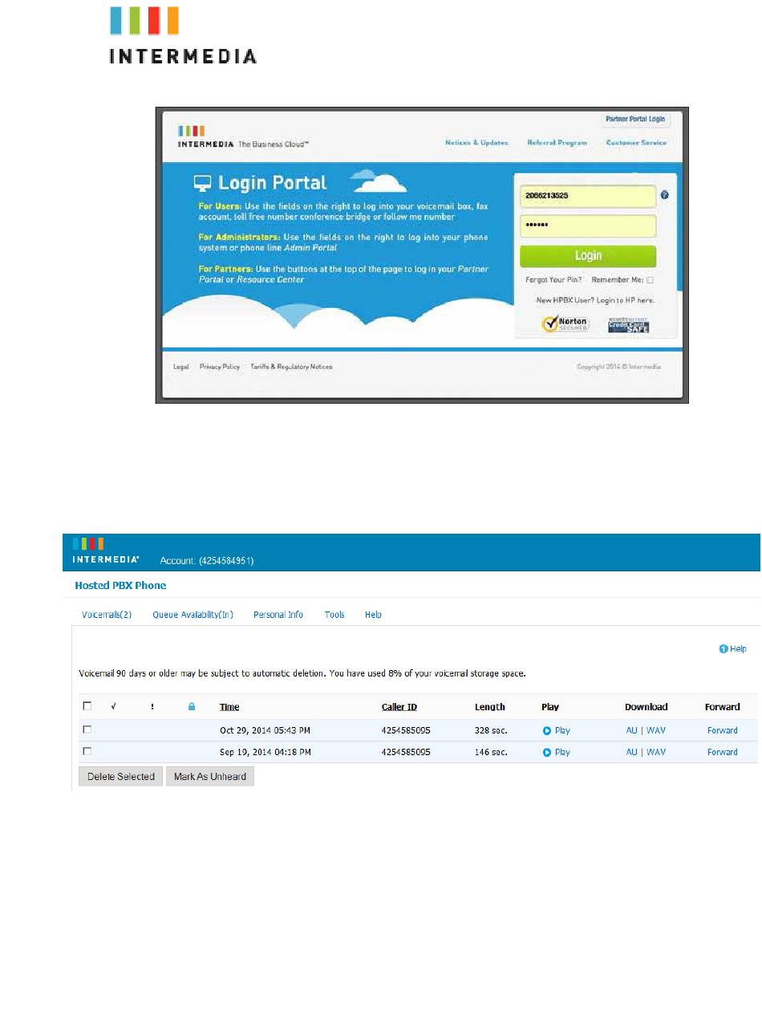The width and height of the screenshot is (762, 1024).
Task: Open the Help tab next to Tools
Action: [x=373, y=615]
